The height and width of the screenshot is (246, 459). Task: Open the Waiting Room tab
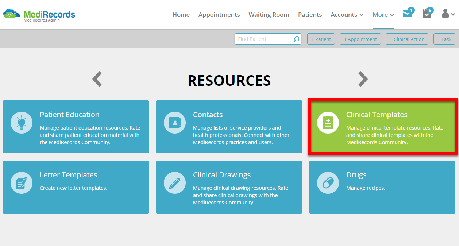pos(269,15)
